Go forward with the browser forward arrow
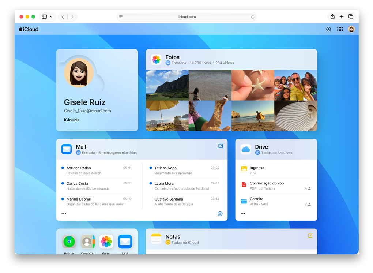 coord(72,17)
